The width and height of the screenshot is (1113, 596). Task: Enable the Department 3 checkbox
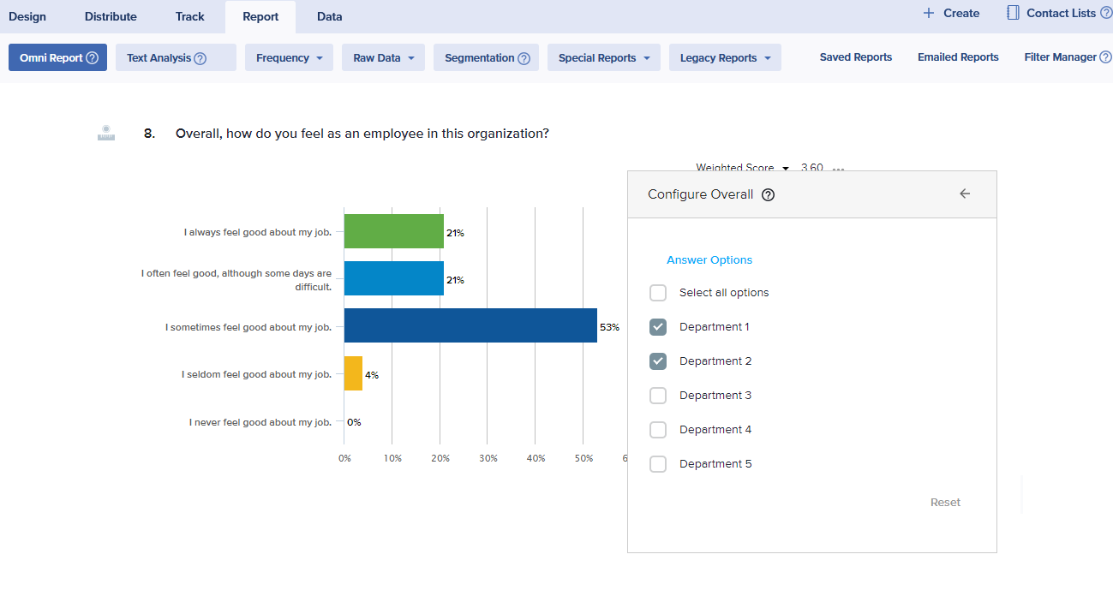(x=658, y=396)
